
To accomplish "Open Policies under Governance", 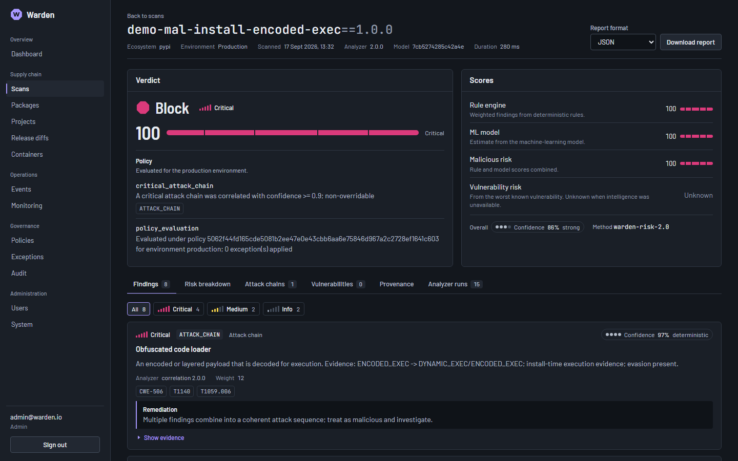I will [55, 240].
